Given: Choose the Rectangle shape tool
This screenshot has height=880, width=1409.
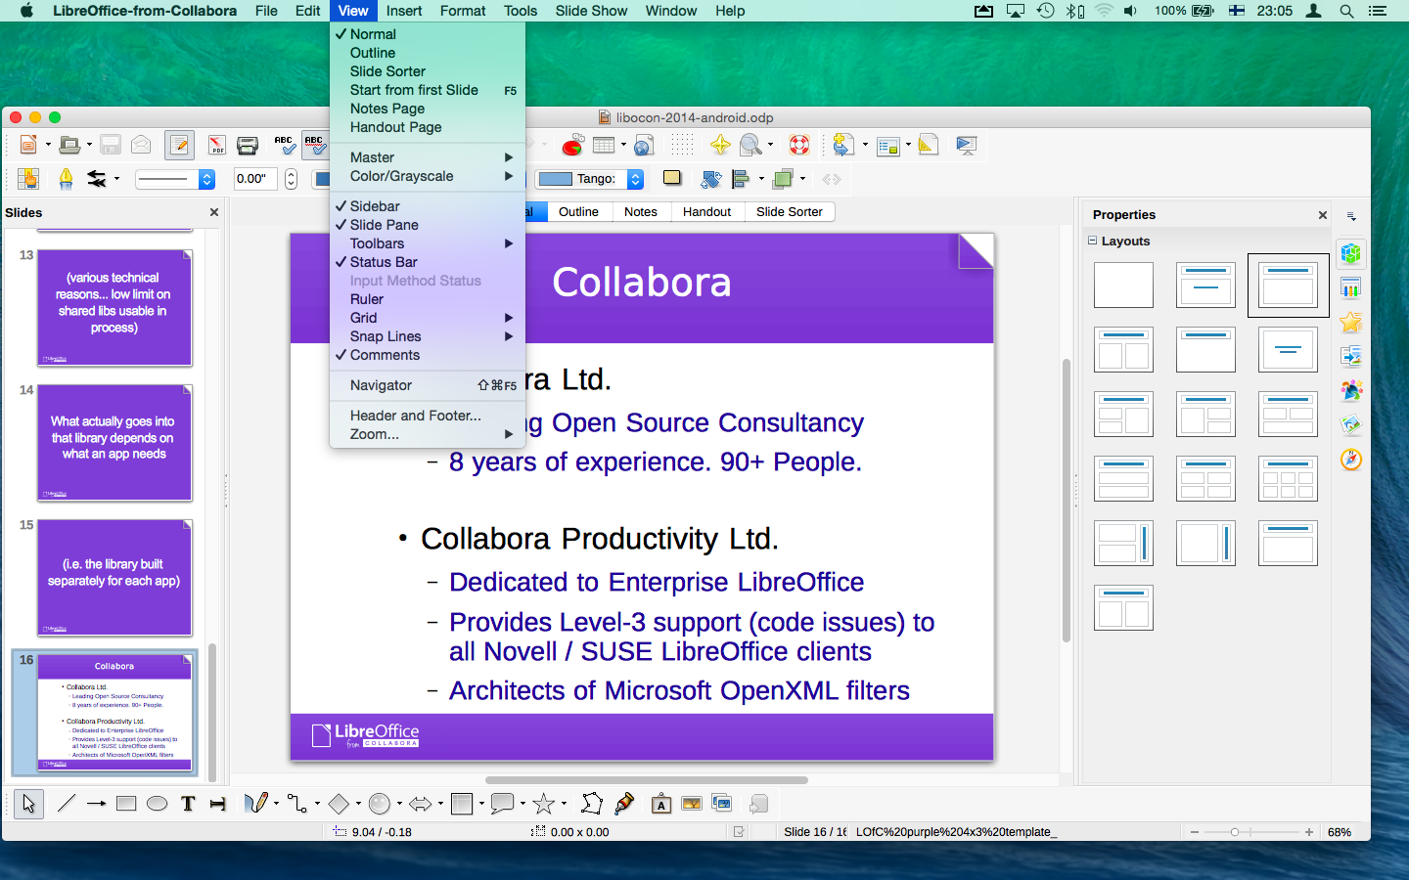Looking at the screenshot, I should click(126, 804).
